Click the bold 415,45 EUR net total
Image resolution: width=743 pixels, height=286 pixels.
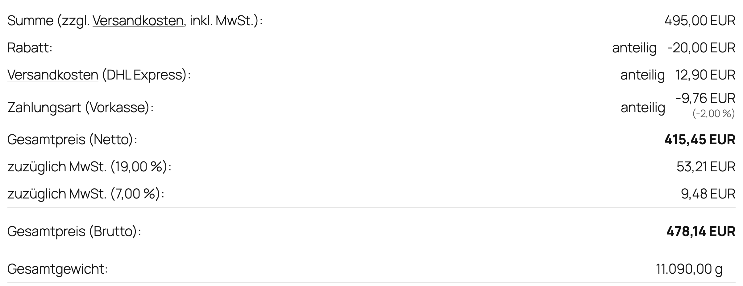coord(700,140)
